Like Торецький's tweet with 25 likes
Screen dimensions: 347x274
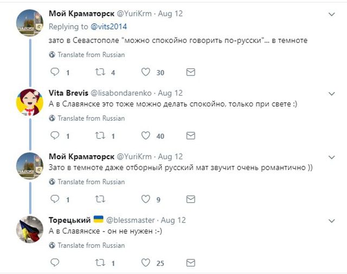point(146,263)
